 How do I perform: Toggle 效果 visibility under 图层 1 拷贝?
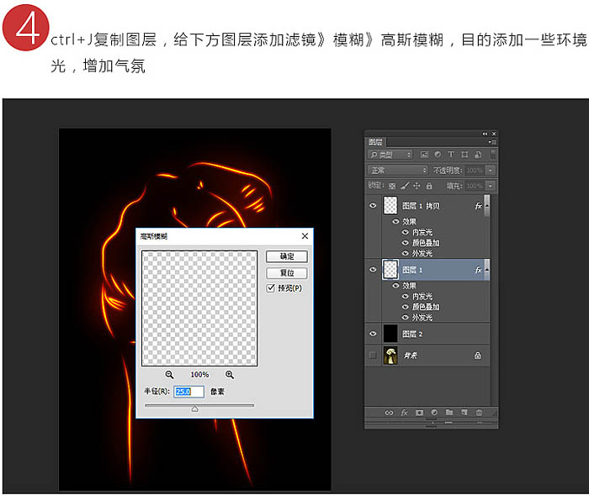point(395,221)
